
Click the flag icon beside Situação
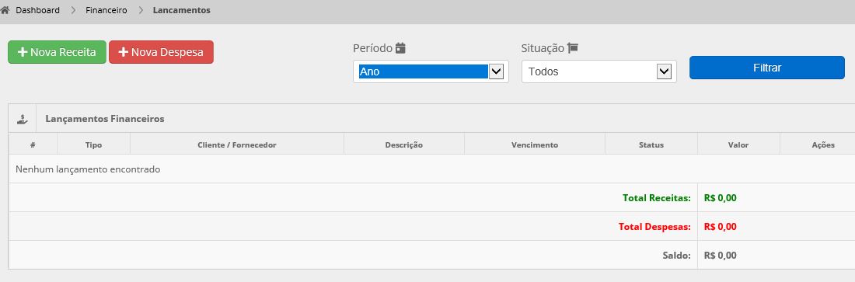point(573,48)
